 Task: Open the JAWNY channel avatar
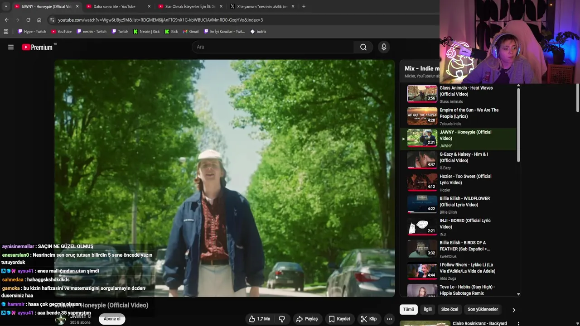point(60,319)
